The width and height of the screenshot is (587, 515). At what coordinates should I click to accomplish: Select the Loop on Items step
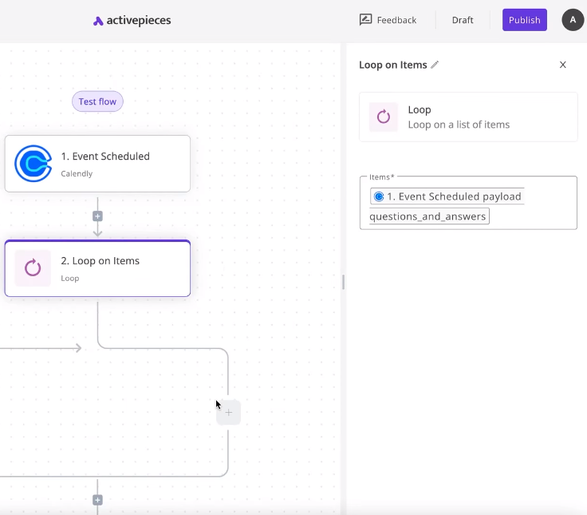point(120,268)
